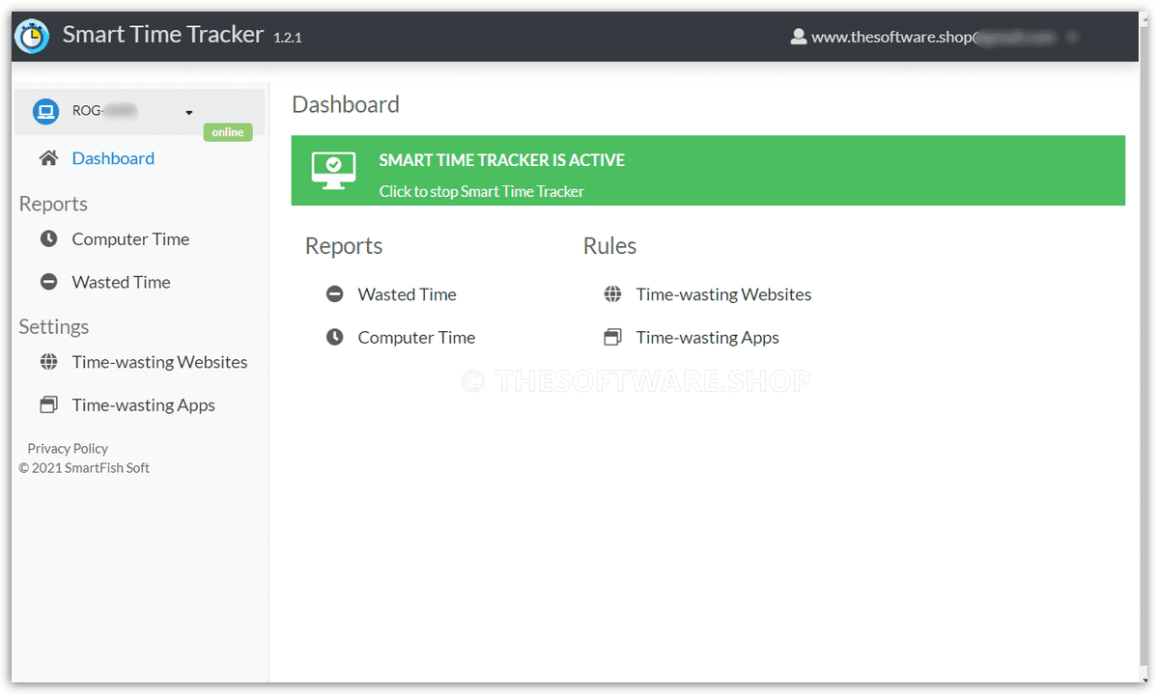Open Computer Time report in sidebar
Viewport: 1159px width, 694px height.
coord(130,239)
